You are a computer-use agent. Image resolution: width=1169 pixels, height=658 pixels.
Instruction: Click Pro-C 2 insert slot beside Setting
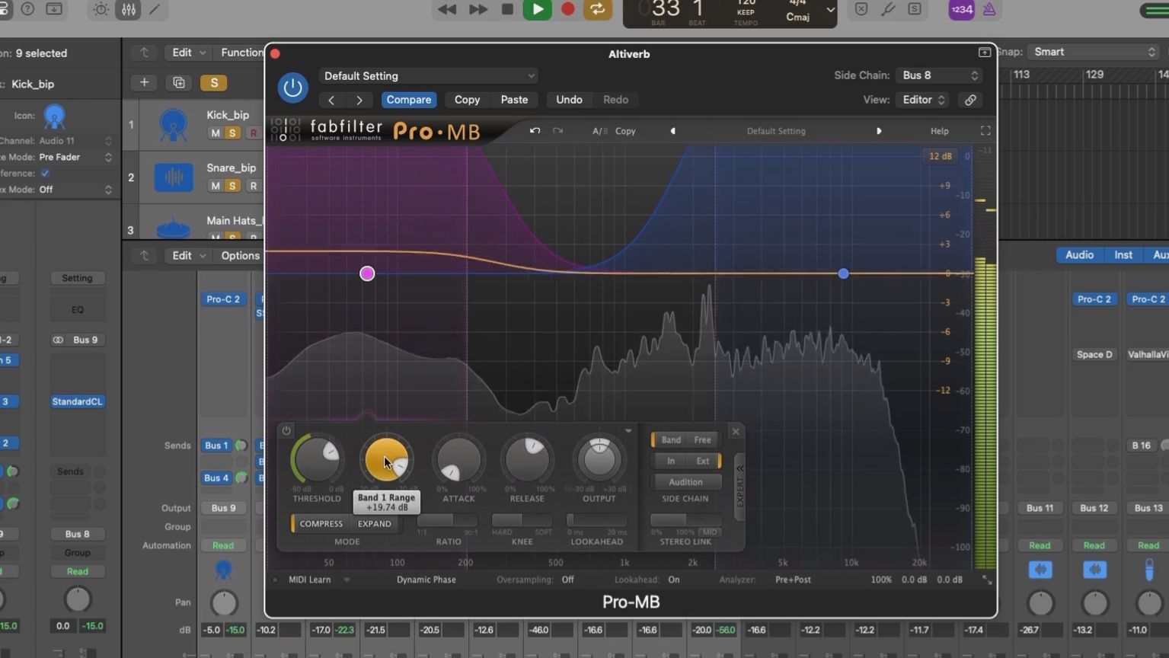coord(223,299)
